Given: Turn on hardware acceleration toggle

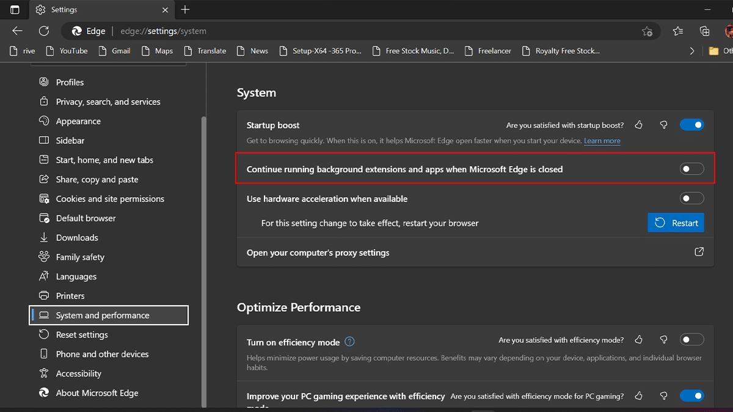Looking at the screenshot, I should (x=691, y=198).
